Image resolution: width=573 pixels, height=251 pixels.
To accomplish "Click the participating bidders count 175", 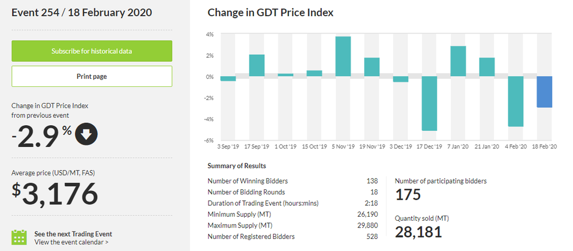I will (409, 194).
